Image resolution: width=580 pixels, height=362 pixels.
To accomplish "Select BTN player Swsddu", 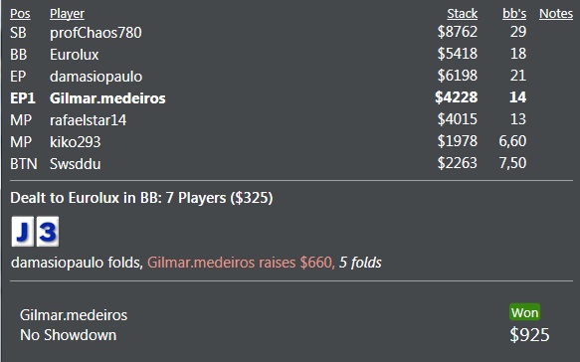I will click(x=291, y=163).
